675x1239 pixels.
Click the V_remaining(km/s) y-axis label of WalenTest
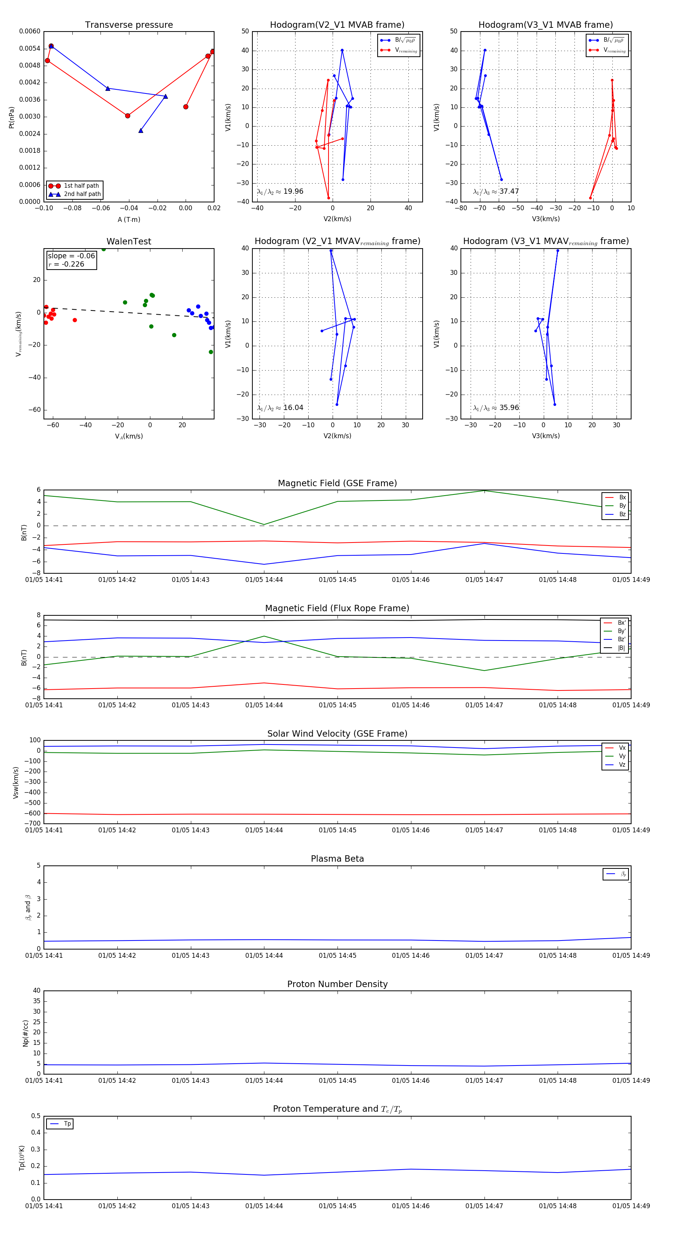(18, 334)
